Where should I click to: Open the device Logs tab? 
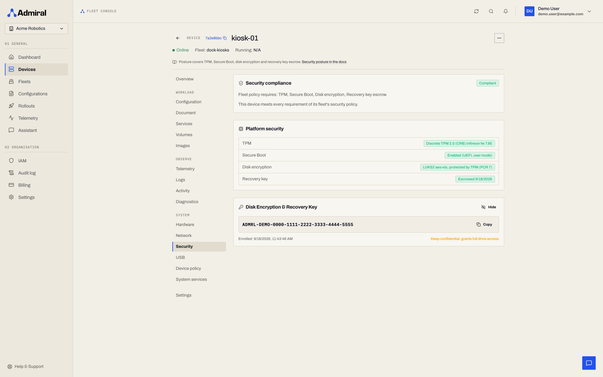[199, 180]
